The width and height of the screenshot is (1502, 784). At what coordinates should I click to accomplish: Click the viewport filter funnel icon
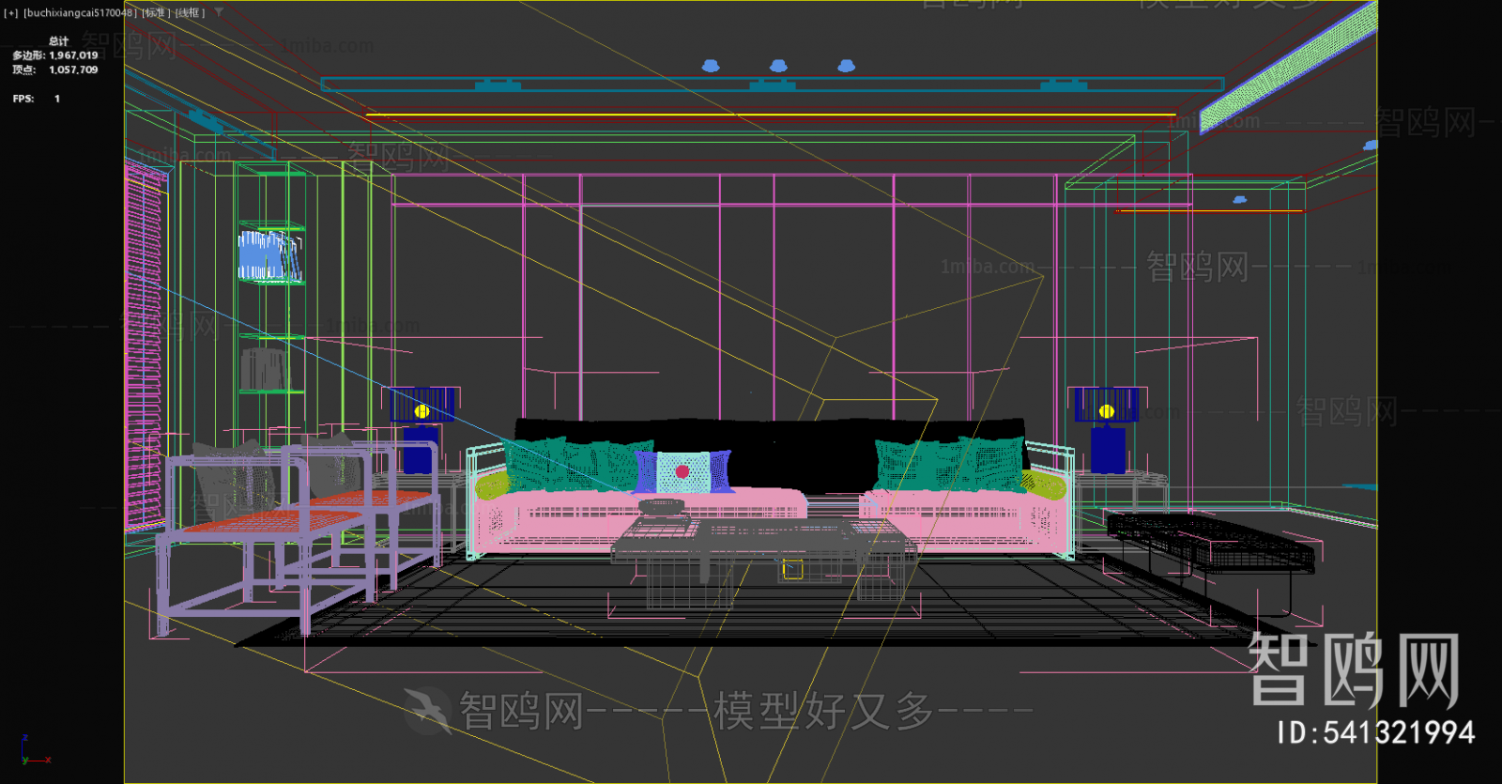219,12
